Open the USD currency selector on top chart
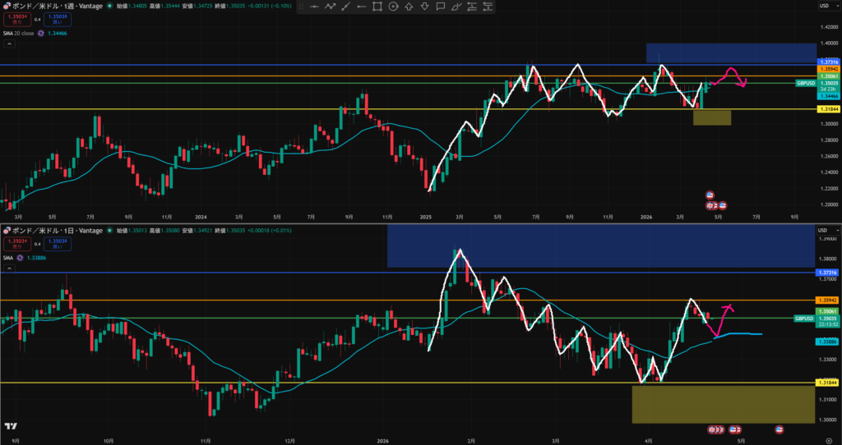842x445 pixels. [823, 6]
